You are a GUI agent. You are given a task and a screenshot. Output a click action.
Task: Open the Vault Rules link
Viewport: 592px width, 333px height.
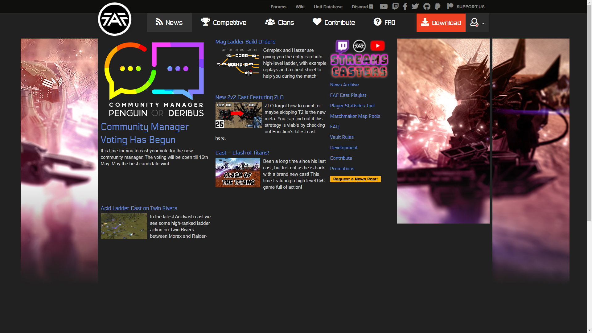342,137
